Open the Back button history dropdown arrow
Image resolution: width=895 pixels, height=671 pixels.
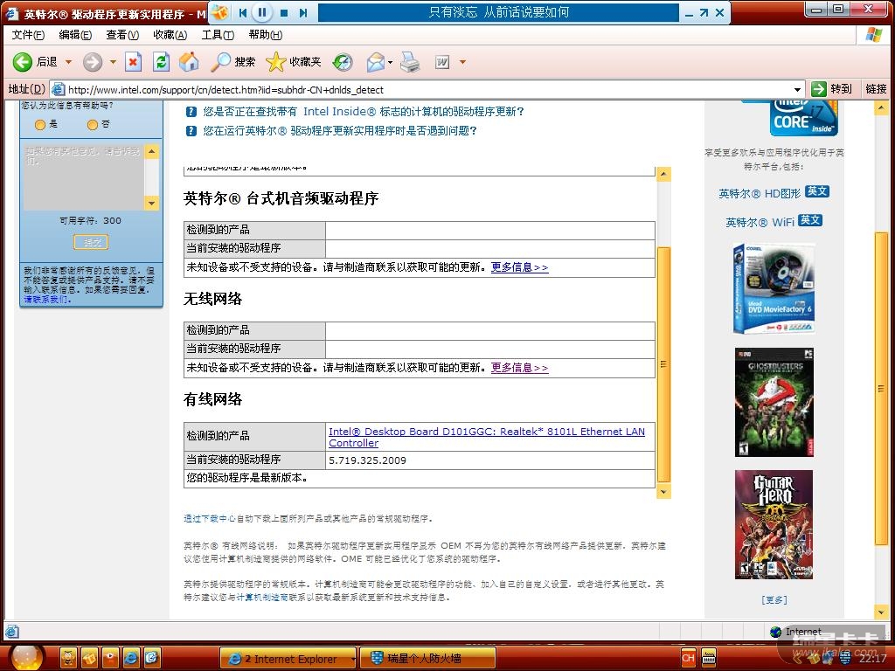point(68,62)
